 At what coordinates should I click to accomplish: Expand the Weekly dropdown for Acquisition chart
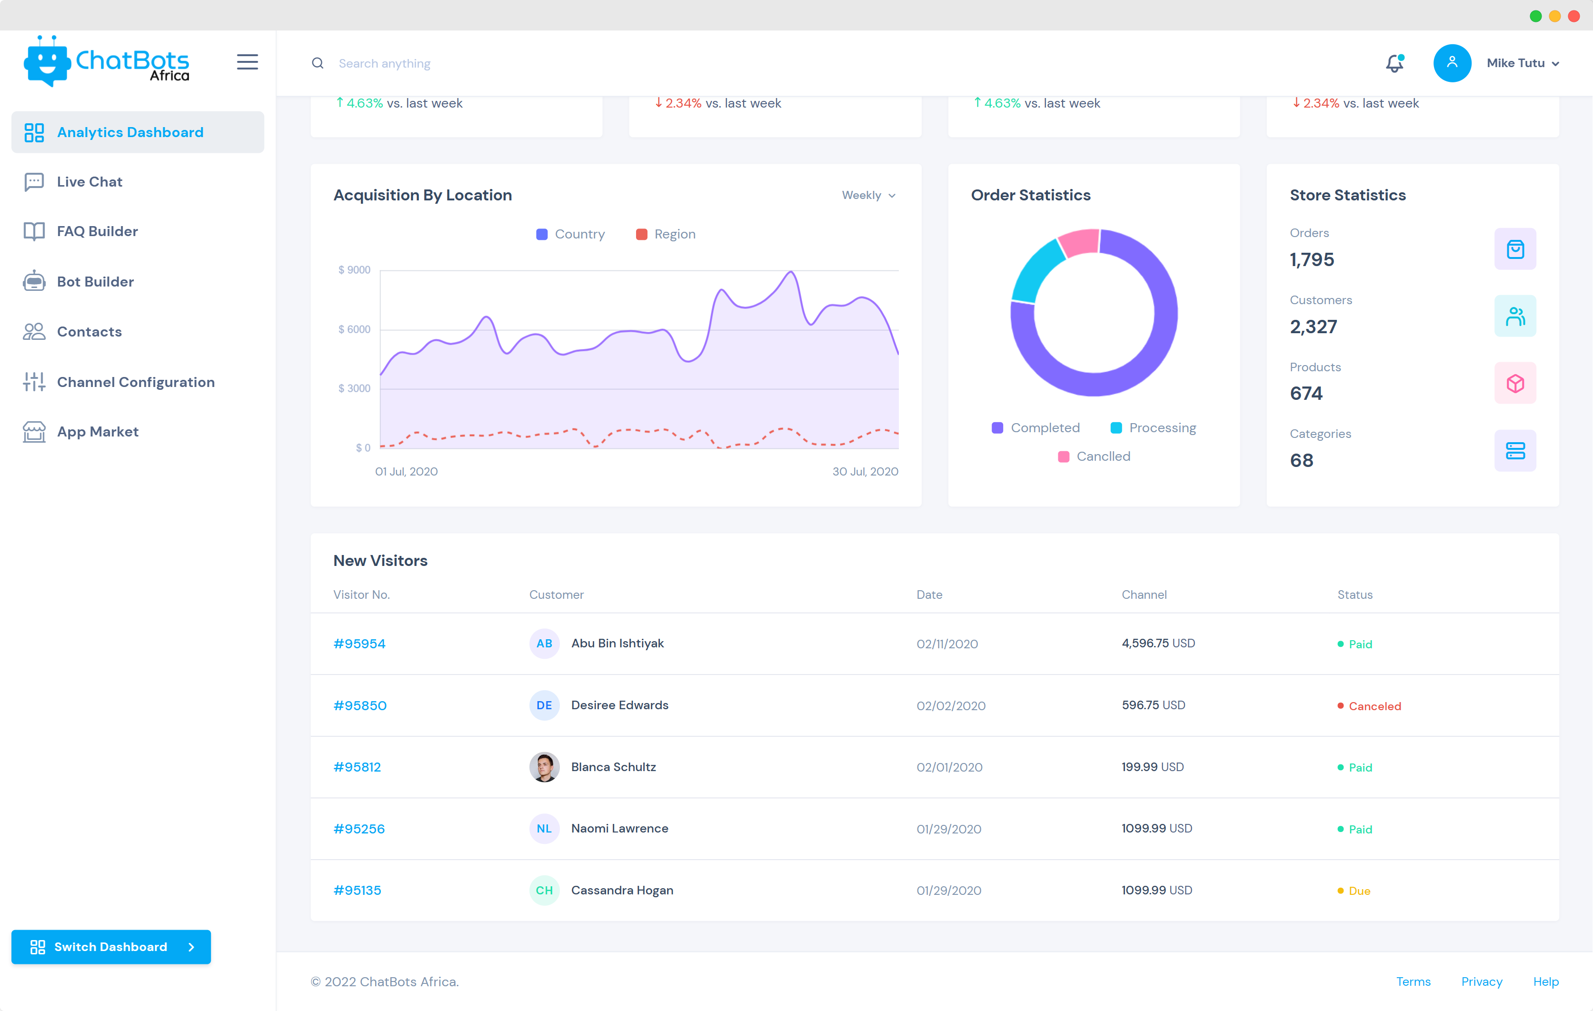pyautogui.click(x=868, y=195)
